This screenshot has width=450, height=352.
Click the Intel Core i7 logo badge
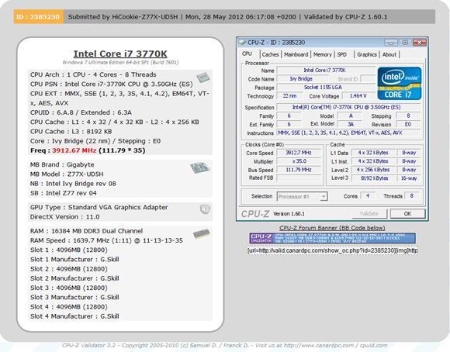tap(400, 84)
